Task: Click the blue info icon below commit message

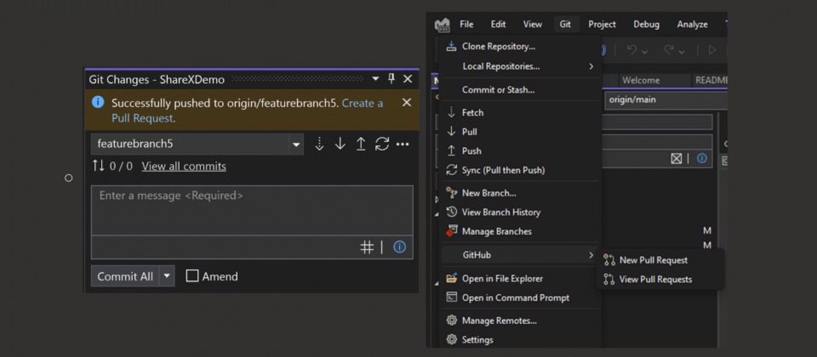Action: [x=399, y=247]
